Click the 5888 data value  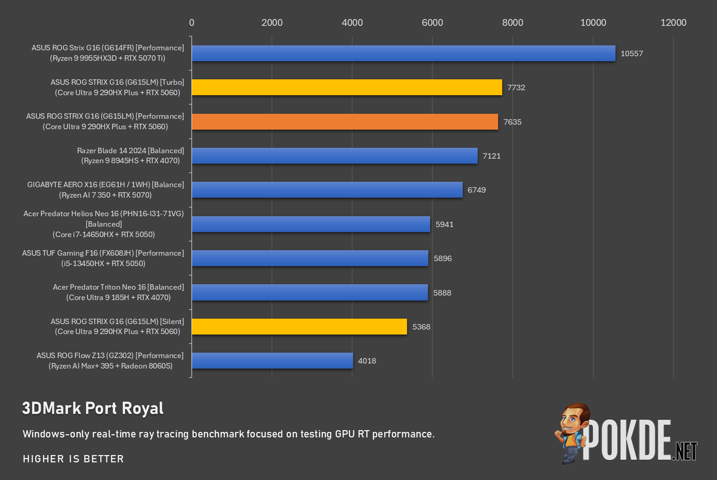[x=442, y=293]
